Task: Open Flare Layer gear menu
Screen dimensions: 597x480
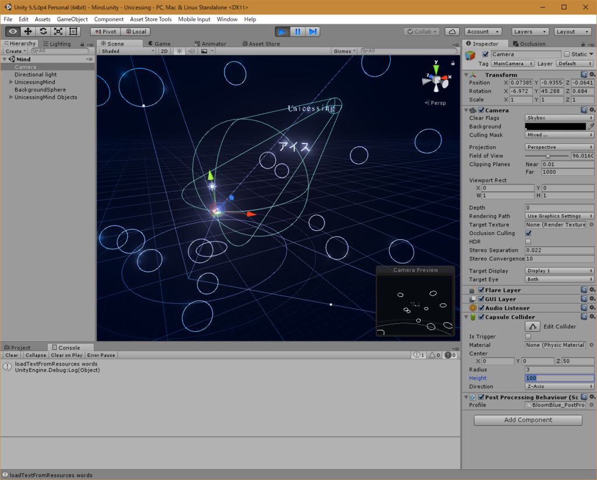Action: coord(592,290)
